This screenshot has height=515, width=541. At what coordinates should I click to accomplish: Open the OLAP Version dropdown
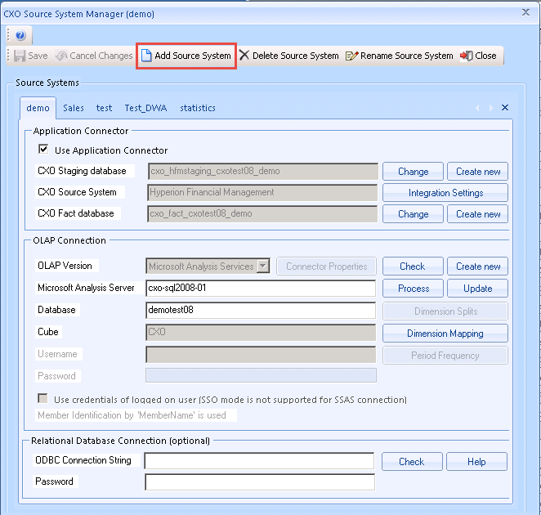(x=263, y=266)
